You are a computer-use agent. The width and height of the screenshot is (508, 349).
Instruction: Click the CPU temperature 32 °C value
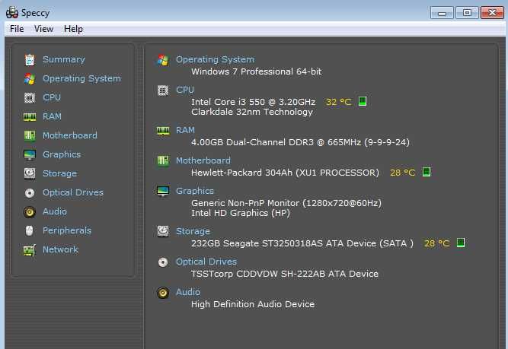pos(339,102)
